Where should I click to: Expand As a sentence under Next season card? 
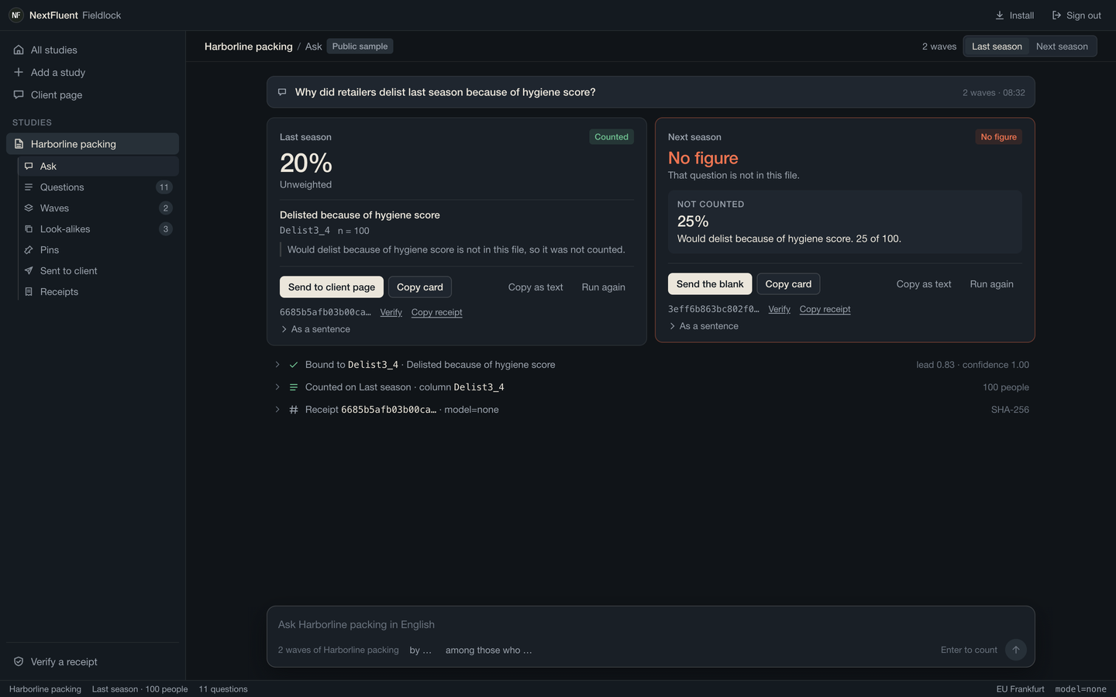704,326
